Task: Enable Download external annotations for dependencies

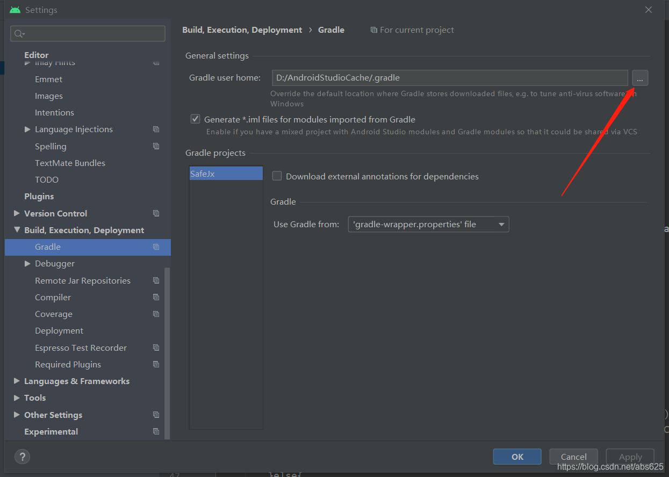Action: (x=277, y=176)
